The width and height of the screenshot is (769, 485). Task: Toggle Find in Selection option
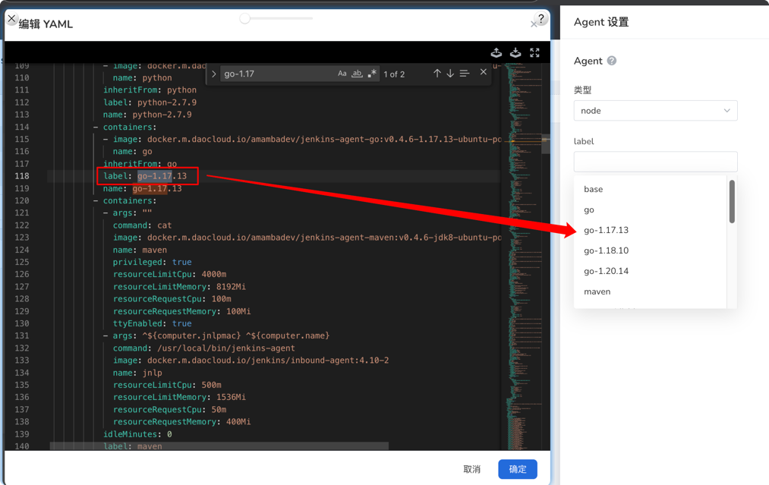465,74
